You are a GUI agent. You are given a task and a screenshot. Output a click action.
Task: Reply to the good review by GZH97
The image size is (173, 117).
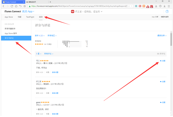pos(163,102)
